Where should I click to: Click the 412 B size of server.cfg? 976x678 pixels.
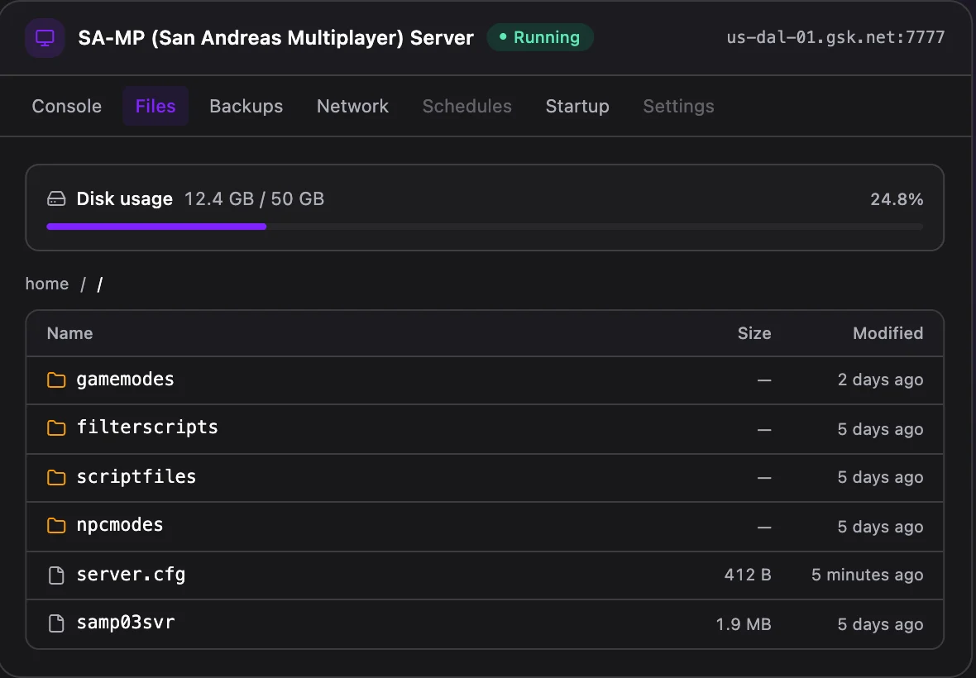coord(748,575)
